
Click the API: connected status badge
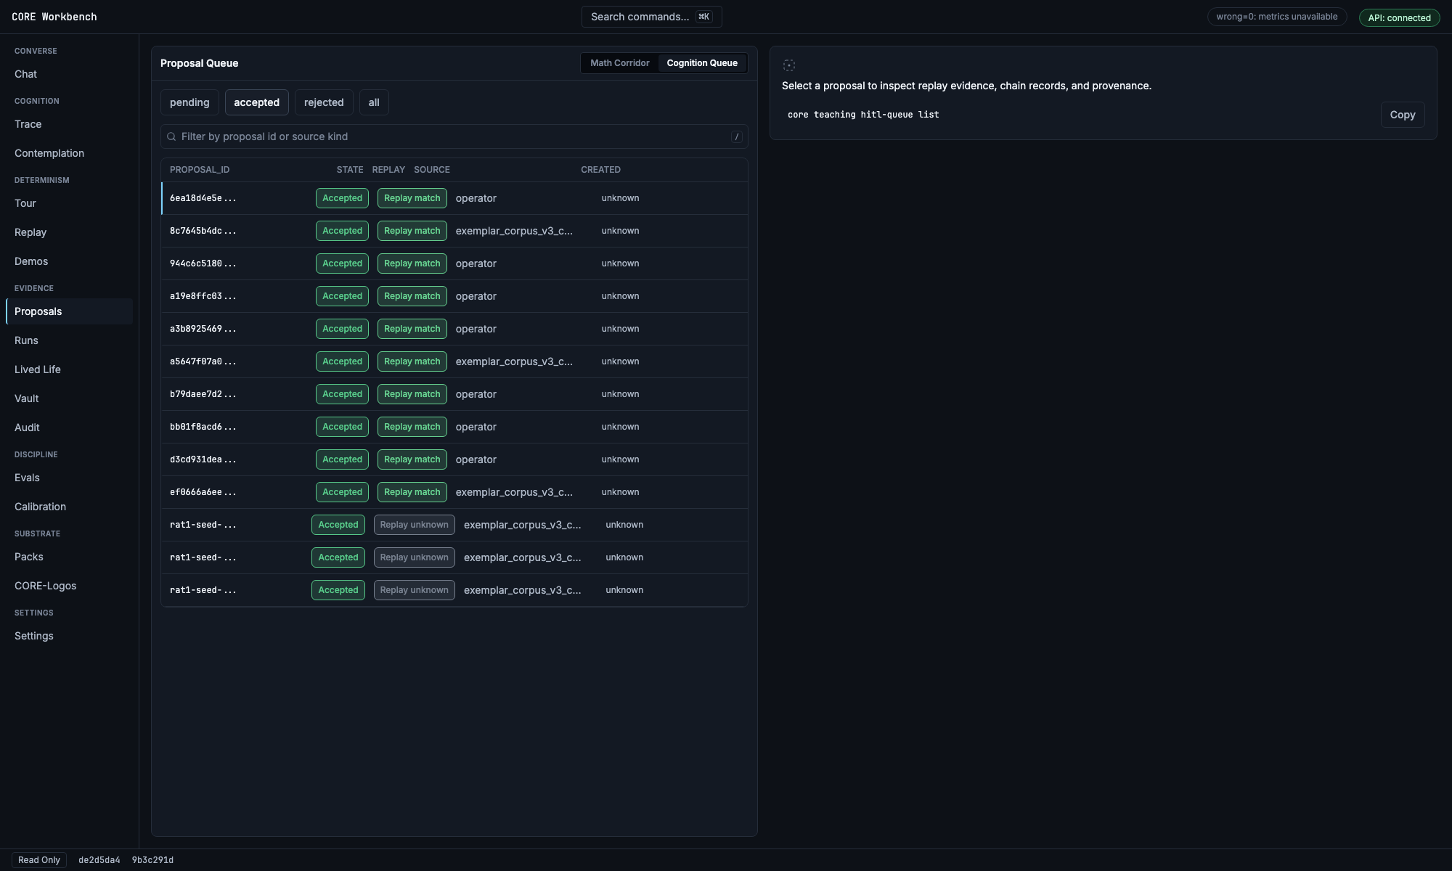pos(1399,17)
